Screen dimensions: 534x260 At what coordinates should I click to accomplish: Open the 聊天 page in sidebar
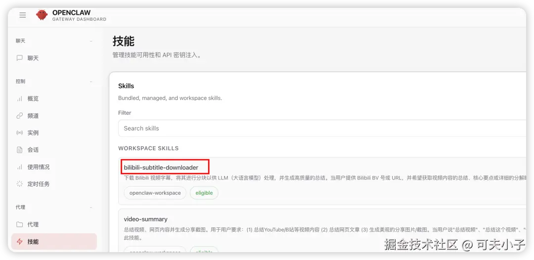click(x=54, y=58)
